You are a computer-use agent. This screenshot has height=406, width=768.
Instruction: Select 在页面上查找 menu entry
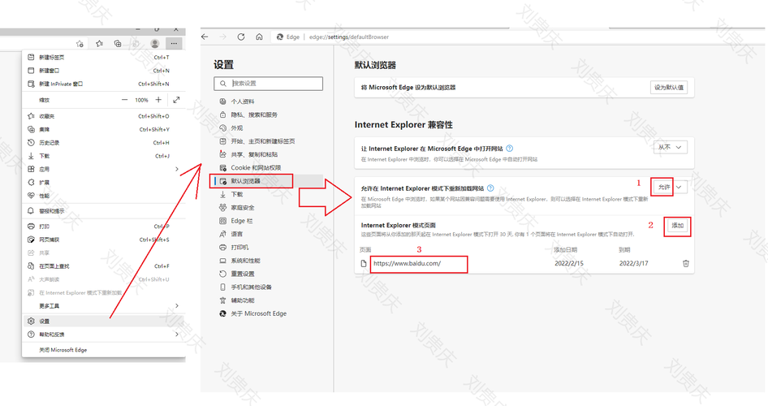coord(103,266)
